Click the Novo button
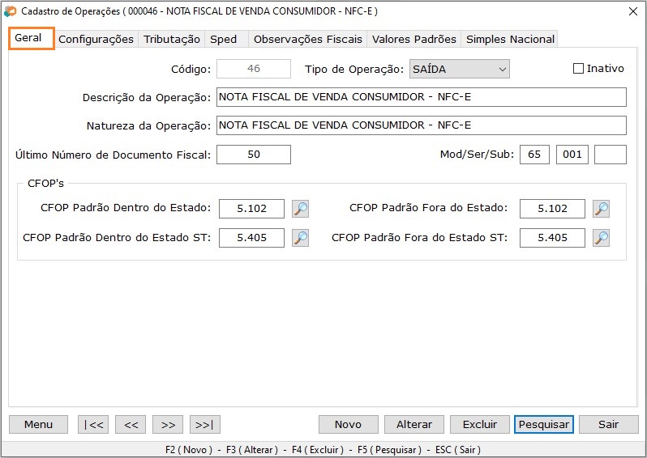 pos(348,425)
